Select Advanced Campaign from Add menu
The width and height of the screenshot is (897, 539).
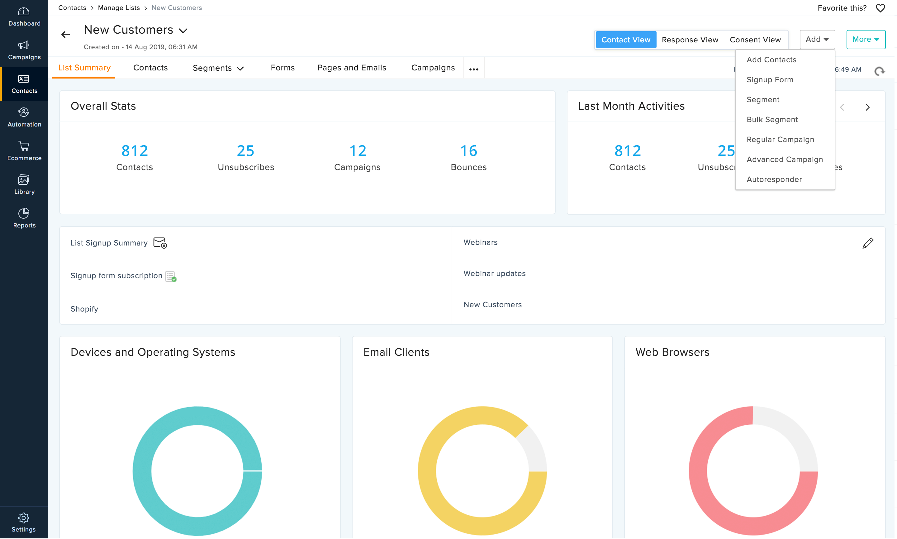point(784,159)
